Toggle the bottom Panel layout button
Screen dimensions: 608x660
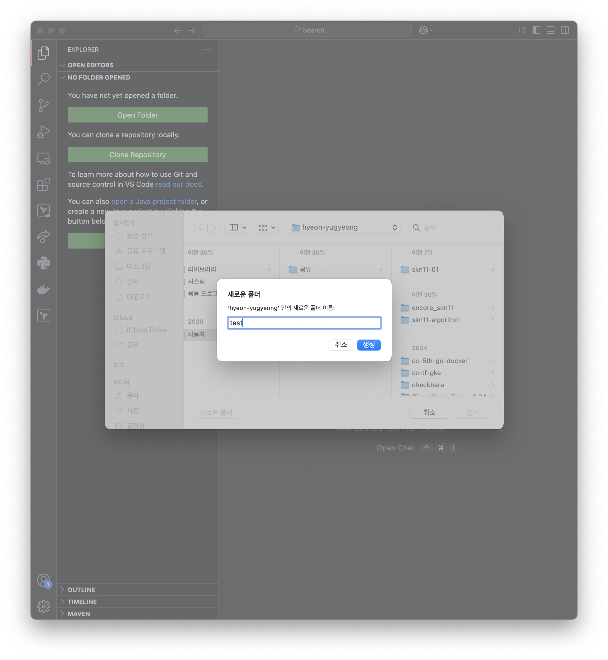(x=550, y=30)
